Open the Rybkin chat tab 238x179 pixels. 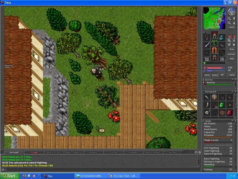[93, 152]
